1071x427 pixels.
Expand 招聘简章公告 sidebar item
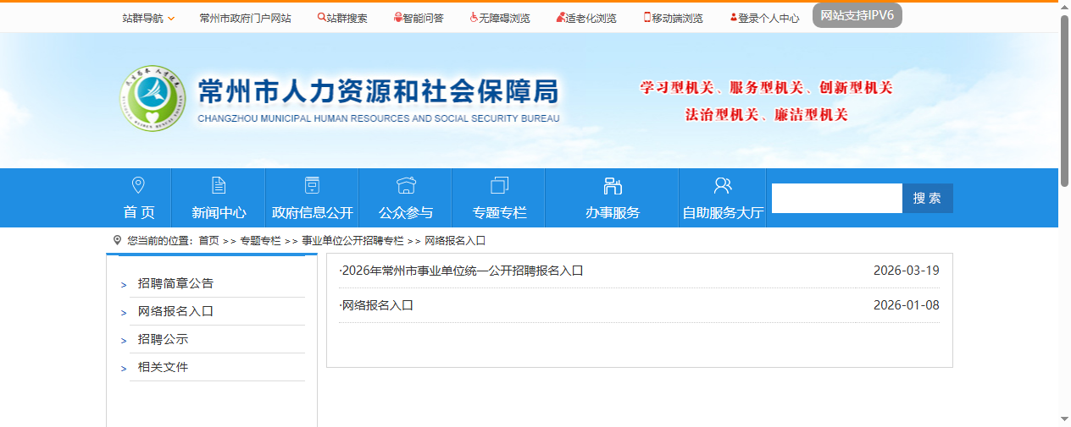coord(175,283)
